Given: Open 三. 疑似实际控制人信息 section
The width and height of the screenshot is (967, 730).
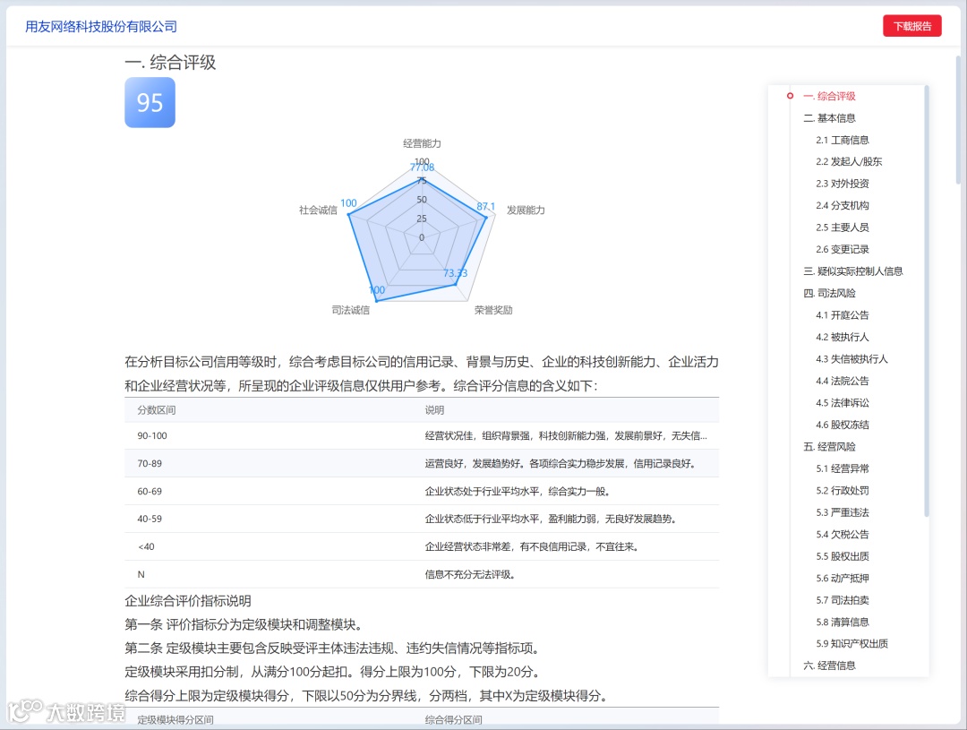Looking at the screenshot, I should [853, 271].
